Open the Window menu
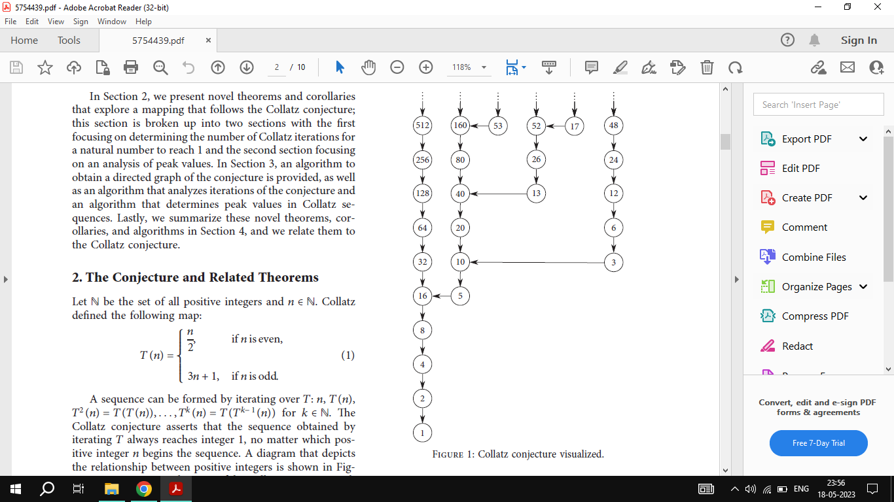Viewport: 894px width, 502px height. 112,22
